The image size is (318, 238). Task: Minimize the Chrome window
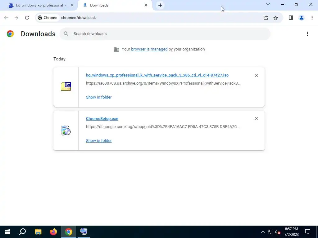click(282, 4)
